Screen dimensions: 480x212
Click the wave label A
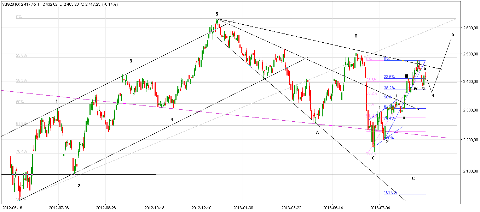(317, 133)
